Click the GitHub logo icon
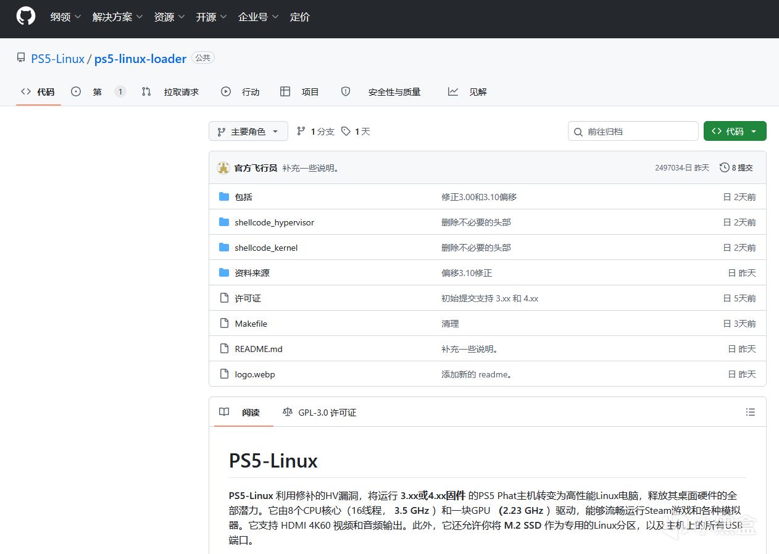The height and width of the screenshot is (554, 779). pyautogui.click(x=26, y=17)
